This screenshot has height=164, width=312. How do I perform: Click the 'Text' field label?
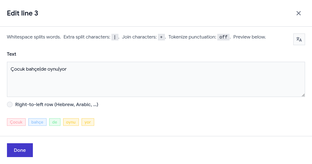[11, 54]
